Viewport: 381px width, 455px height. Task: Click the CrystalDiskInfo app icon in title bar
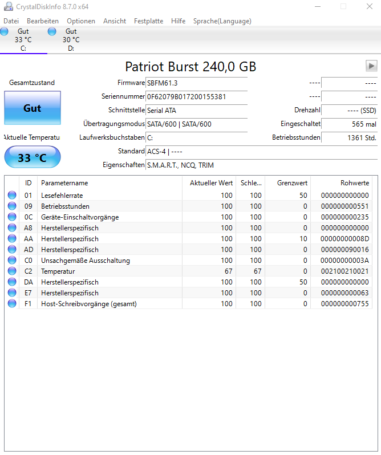click(x=9, y=6)
